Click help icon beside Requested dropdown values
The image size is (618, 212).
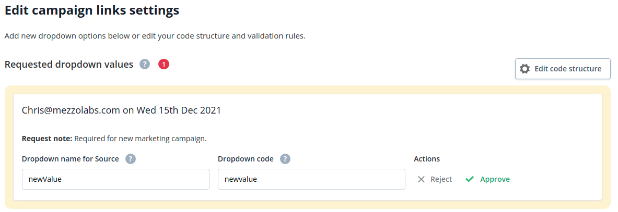[145, 64]
